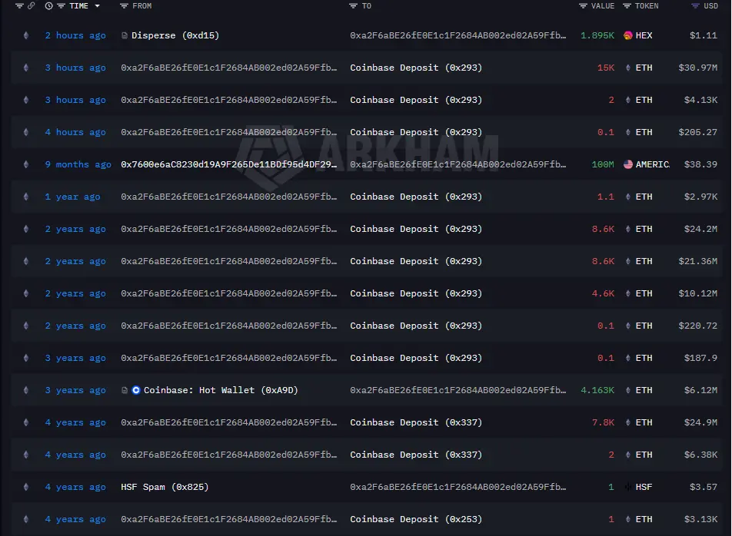Select the $3.57 USD amount

703,487
